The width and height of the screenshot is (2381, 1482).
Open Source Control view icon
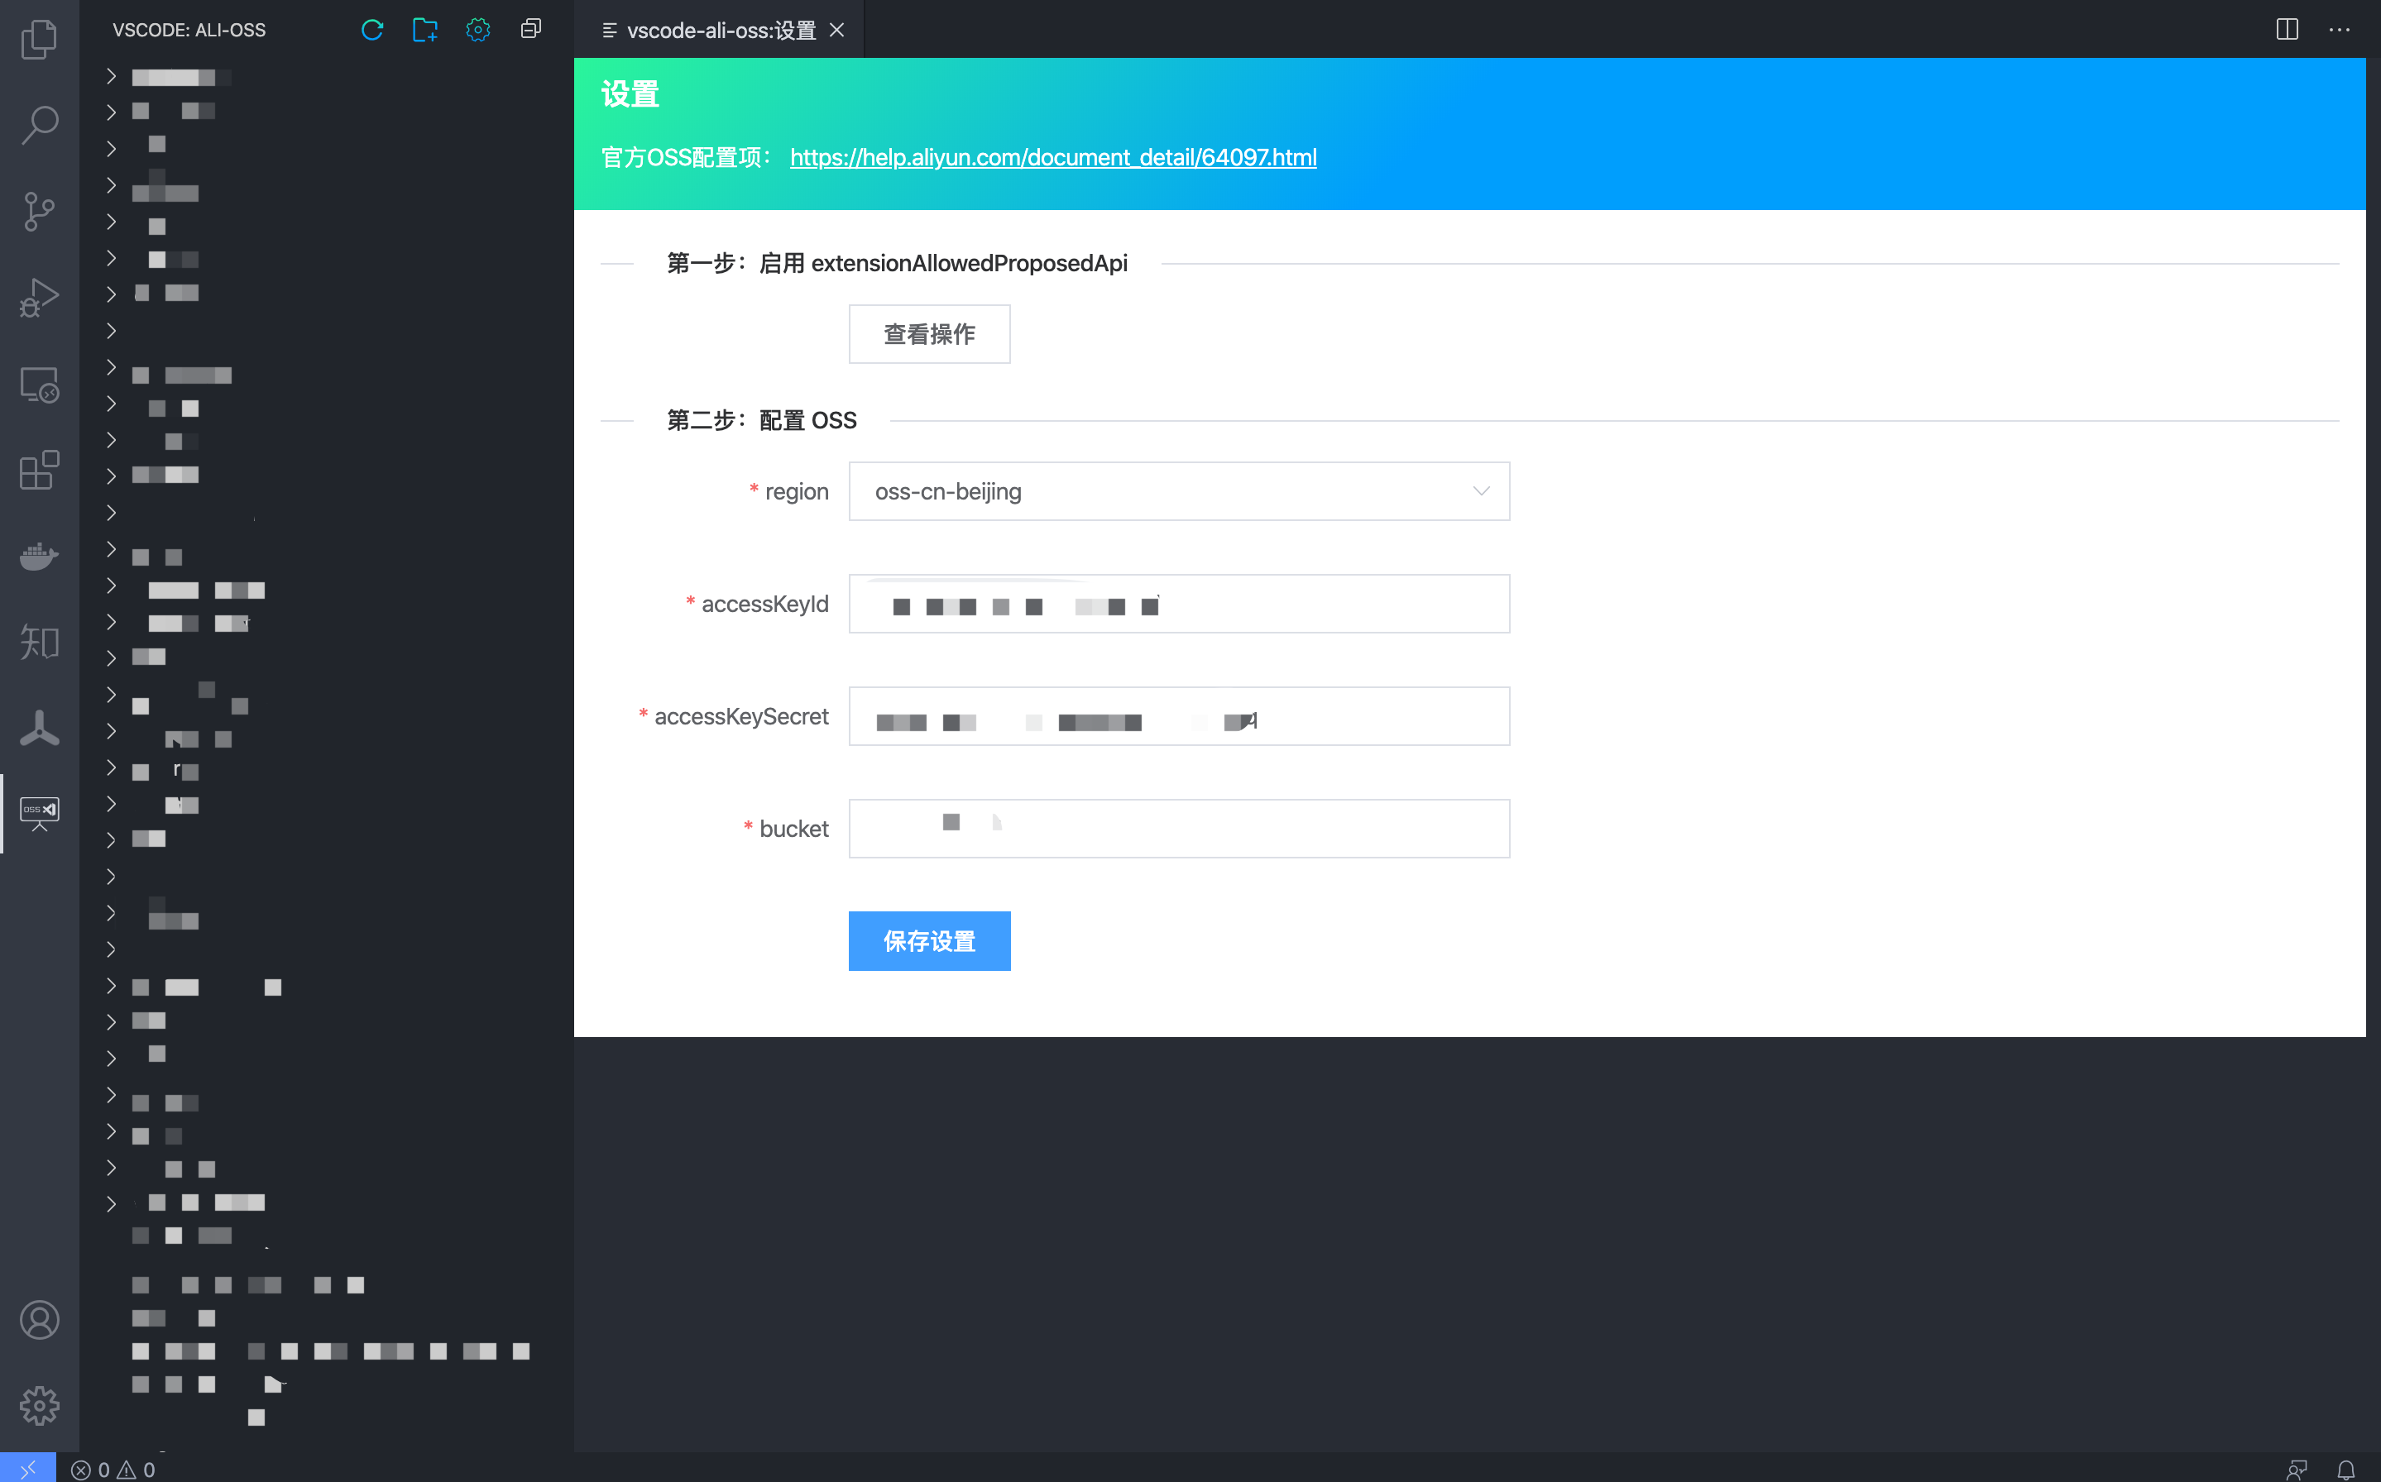click(39, 211)
